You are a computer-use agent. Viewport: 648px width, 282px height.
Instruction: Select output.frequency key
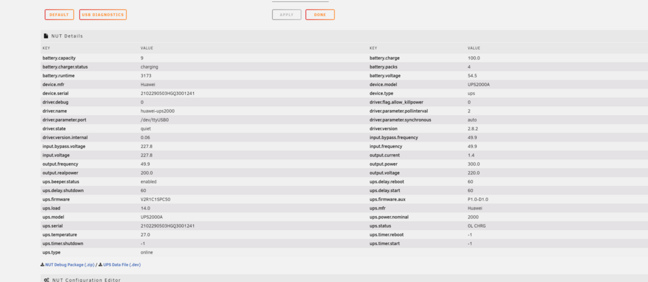click(x=60, y=164)
